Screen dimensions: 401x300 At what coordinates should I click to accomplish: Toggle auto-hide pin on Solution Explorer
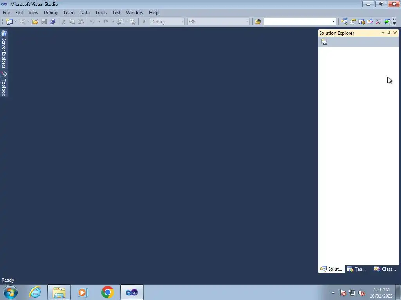point(389,33)
